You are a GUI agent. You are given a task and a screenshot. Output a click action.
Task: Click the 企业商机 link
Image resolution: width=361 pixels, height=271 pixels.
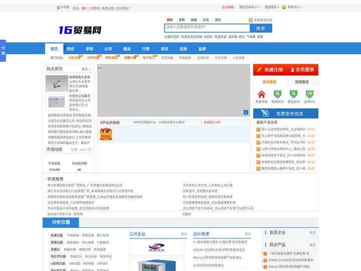pyautogui.click(x=228, y=8)
